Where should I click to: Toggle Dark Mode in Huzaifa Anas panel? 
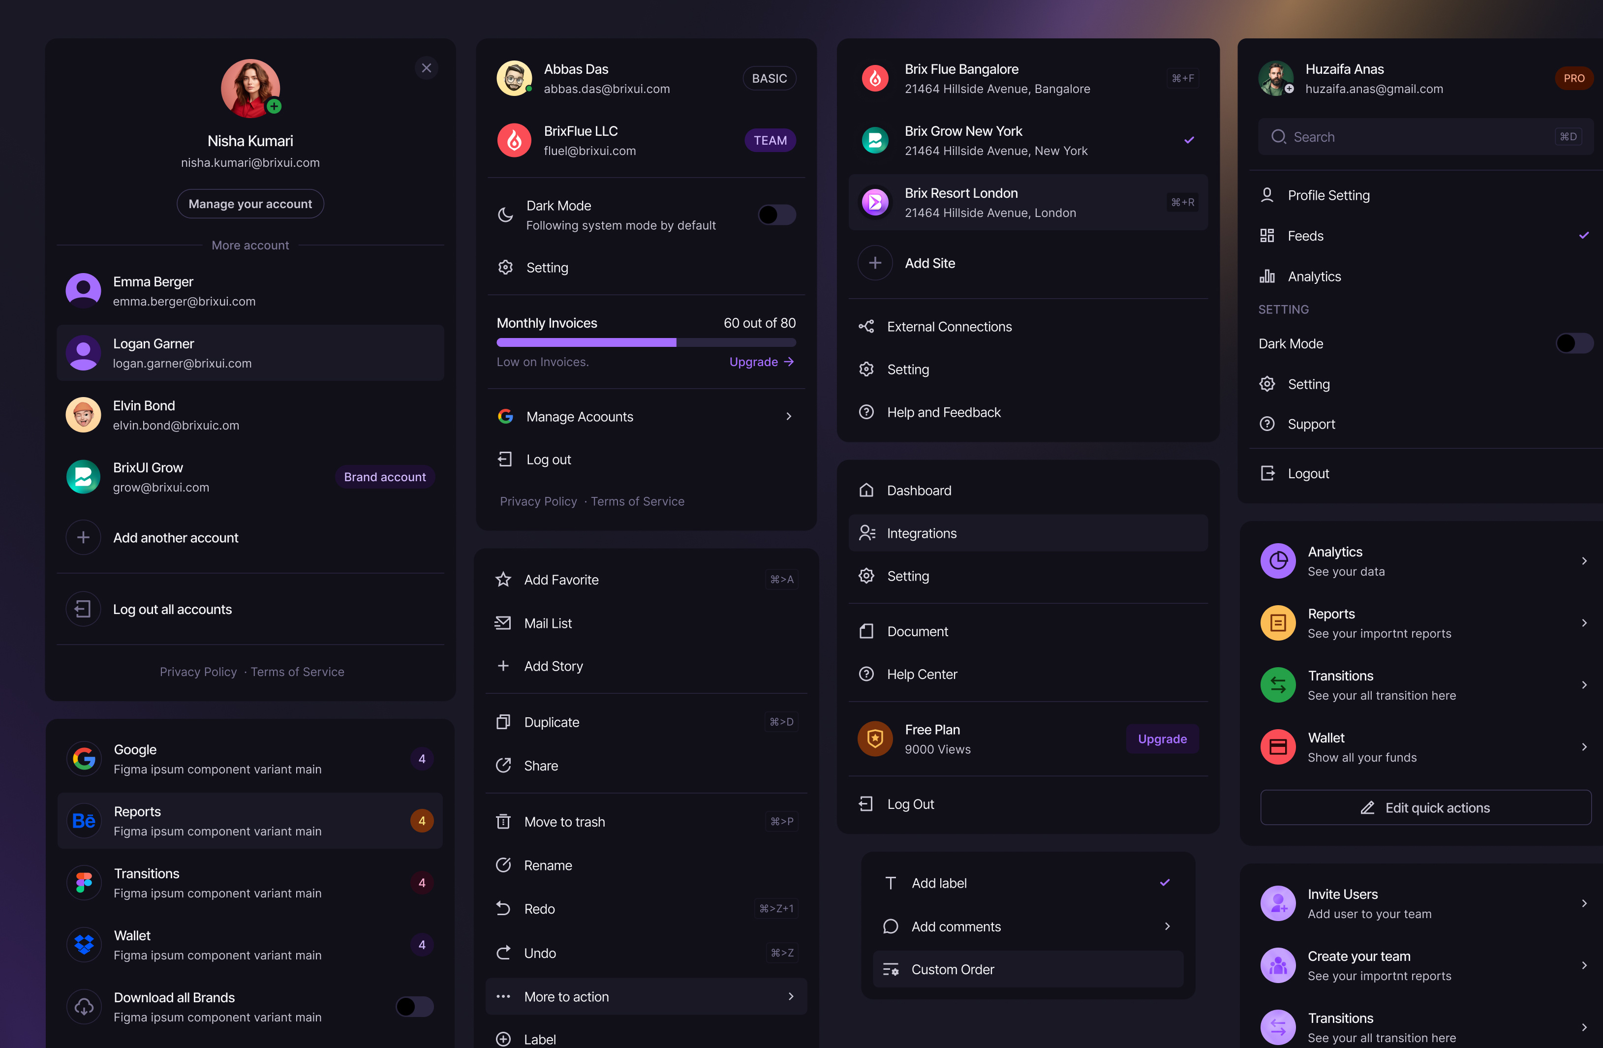tap(1574, 343)
